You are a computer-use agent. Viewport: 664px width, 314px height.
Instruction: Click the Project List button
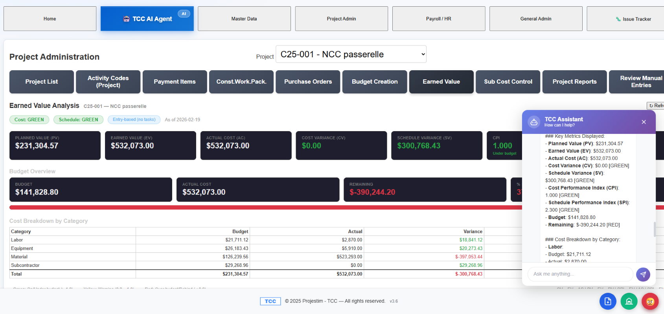[x=42, y=82]
